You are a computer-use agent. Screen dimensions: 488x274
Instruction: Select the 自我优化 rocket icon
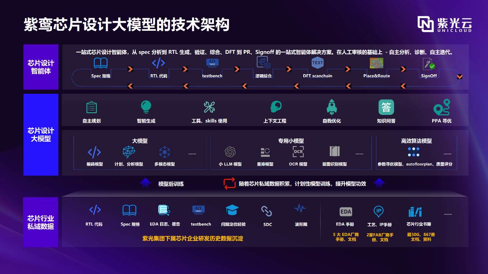tap(332, 107)
